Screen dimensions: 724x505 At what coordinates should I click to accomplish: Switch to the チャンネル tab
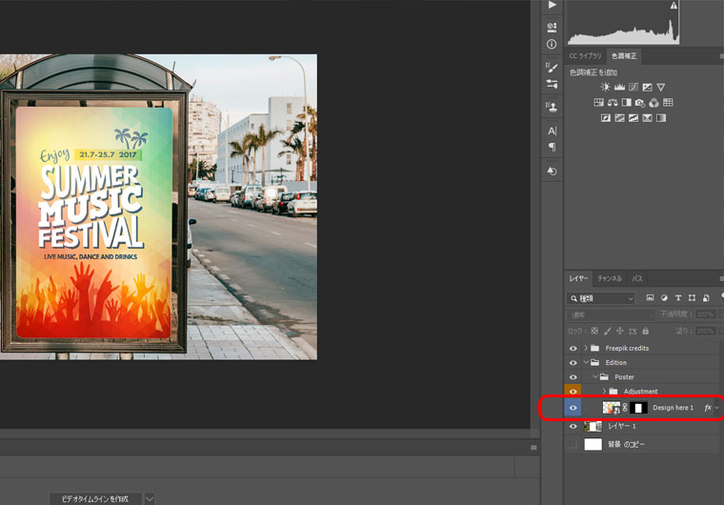pyautogui.click(x=610, y=278)
